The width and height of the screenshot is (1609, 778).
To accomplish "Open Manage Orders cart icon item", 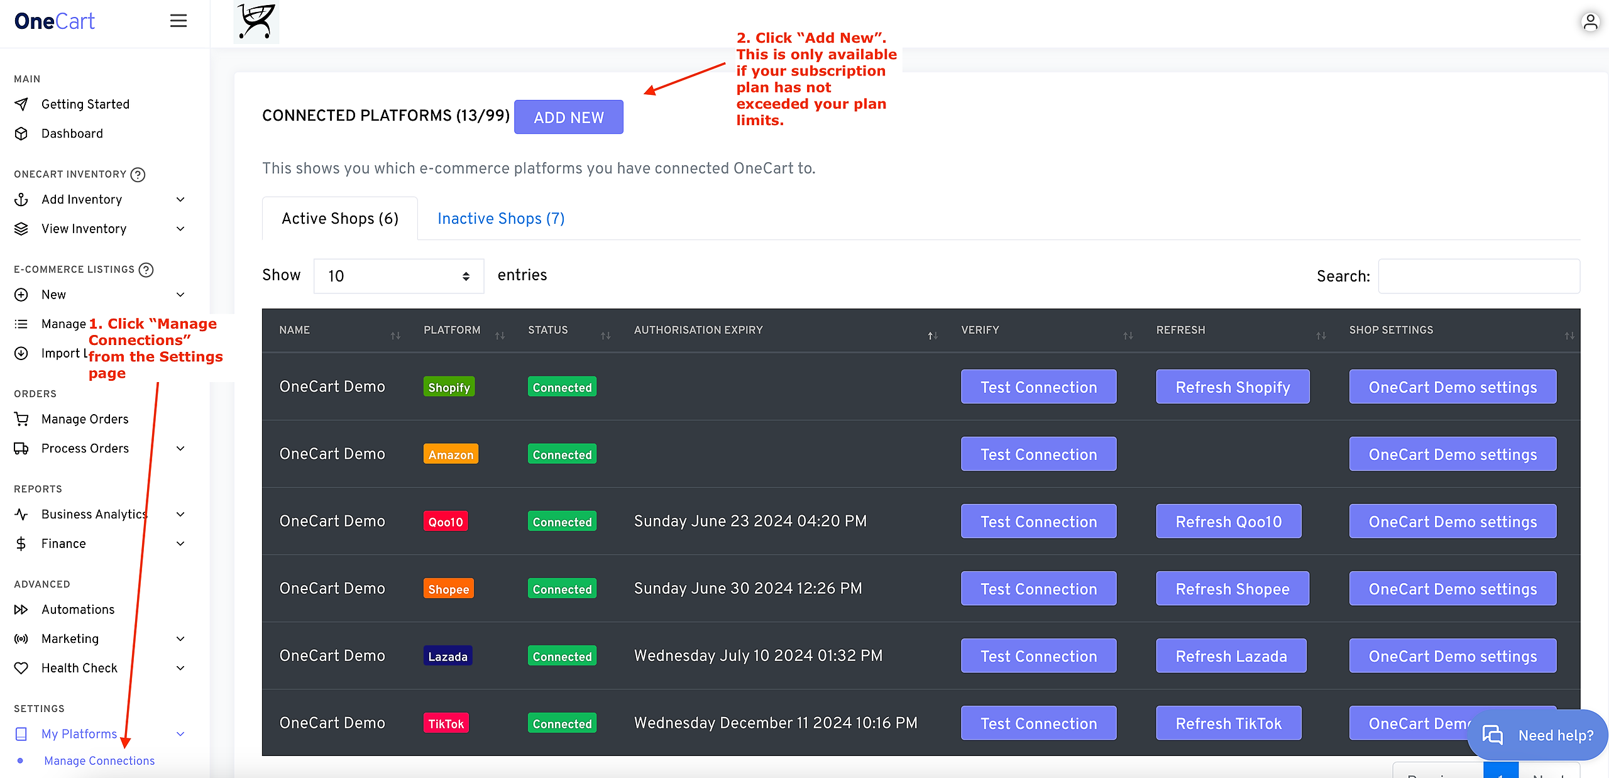I will click(x=84, y=419).
